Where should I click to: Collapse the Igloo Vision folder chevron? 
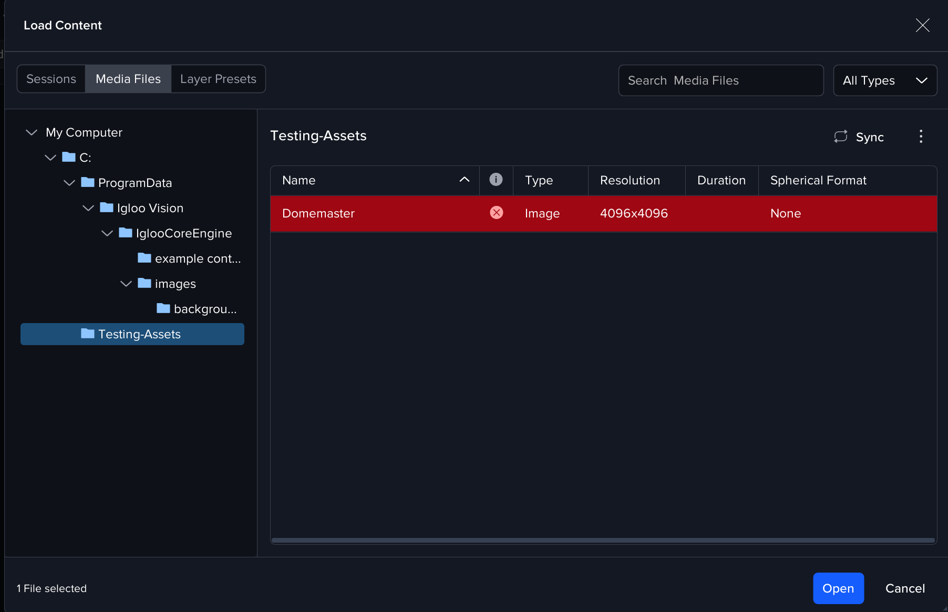pos(88,208)
